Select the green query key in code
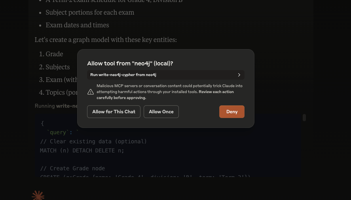The width and height of the screenshot is (351, 200). pyautogui.click(x=58, y=132)
